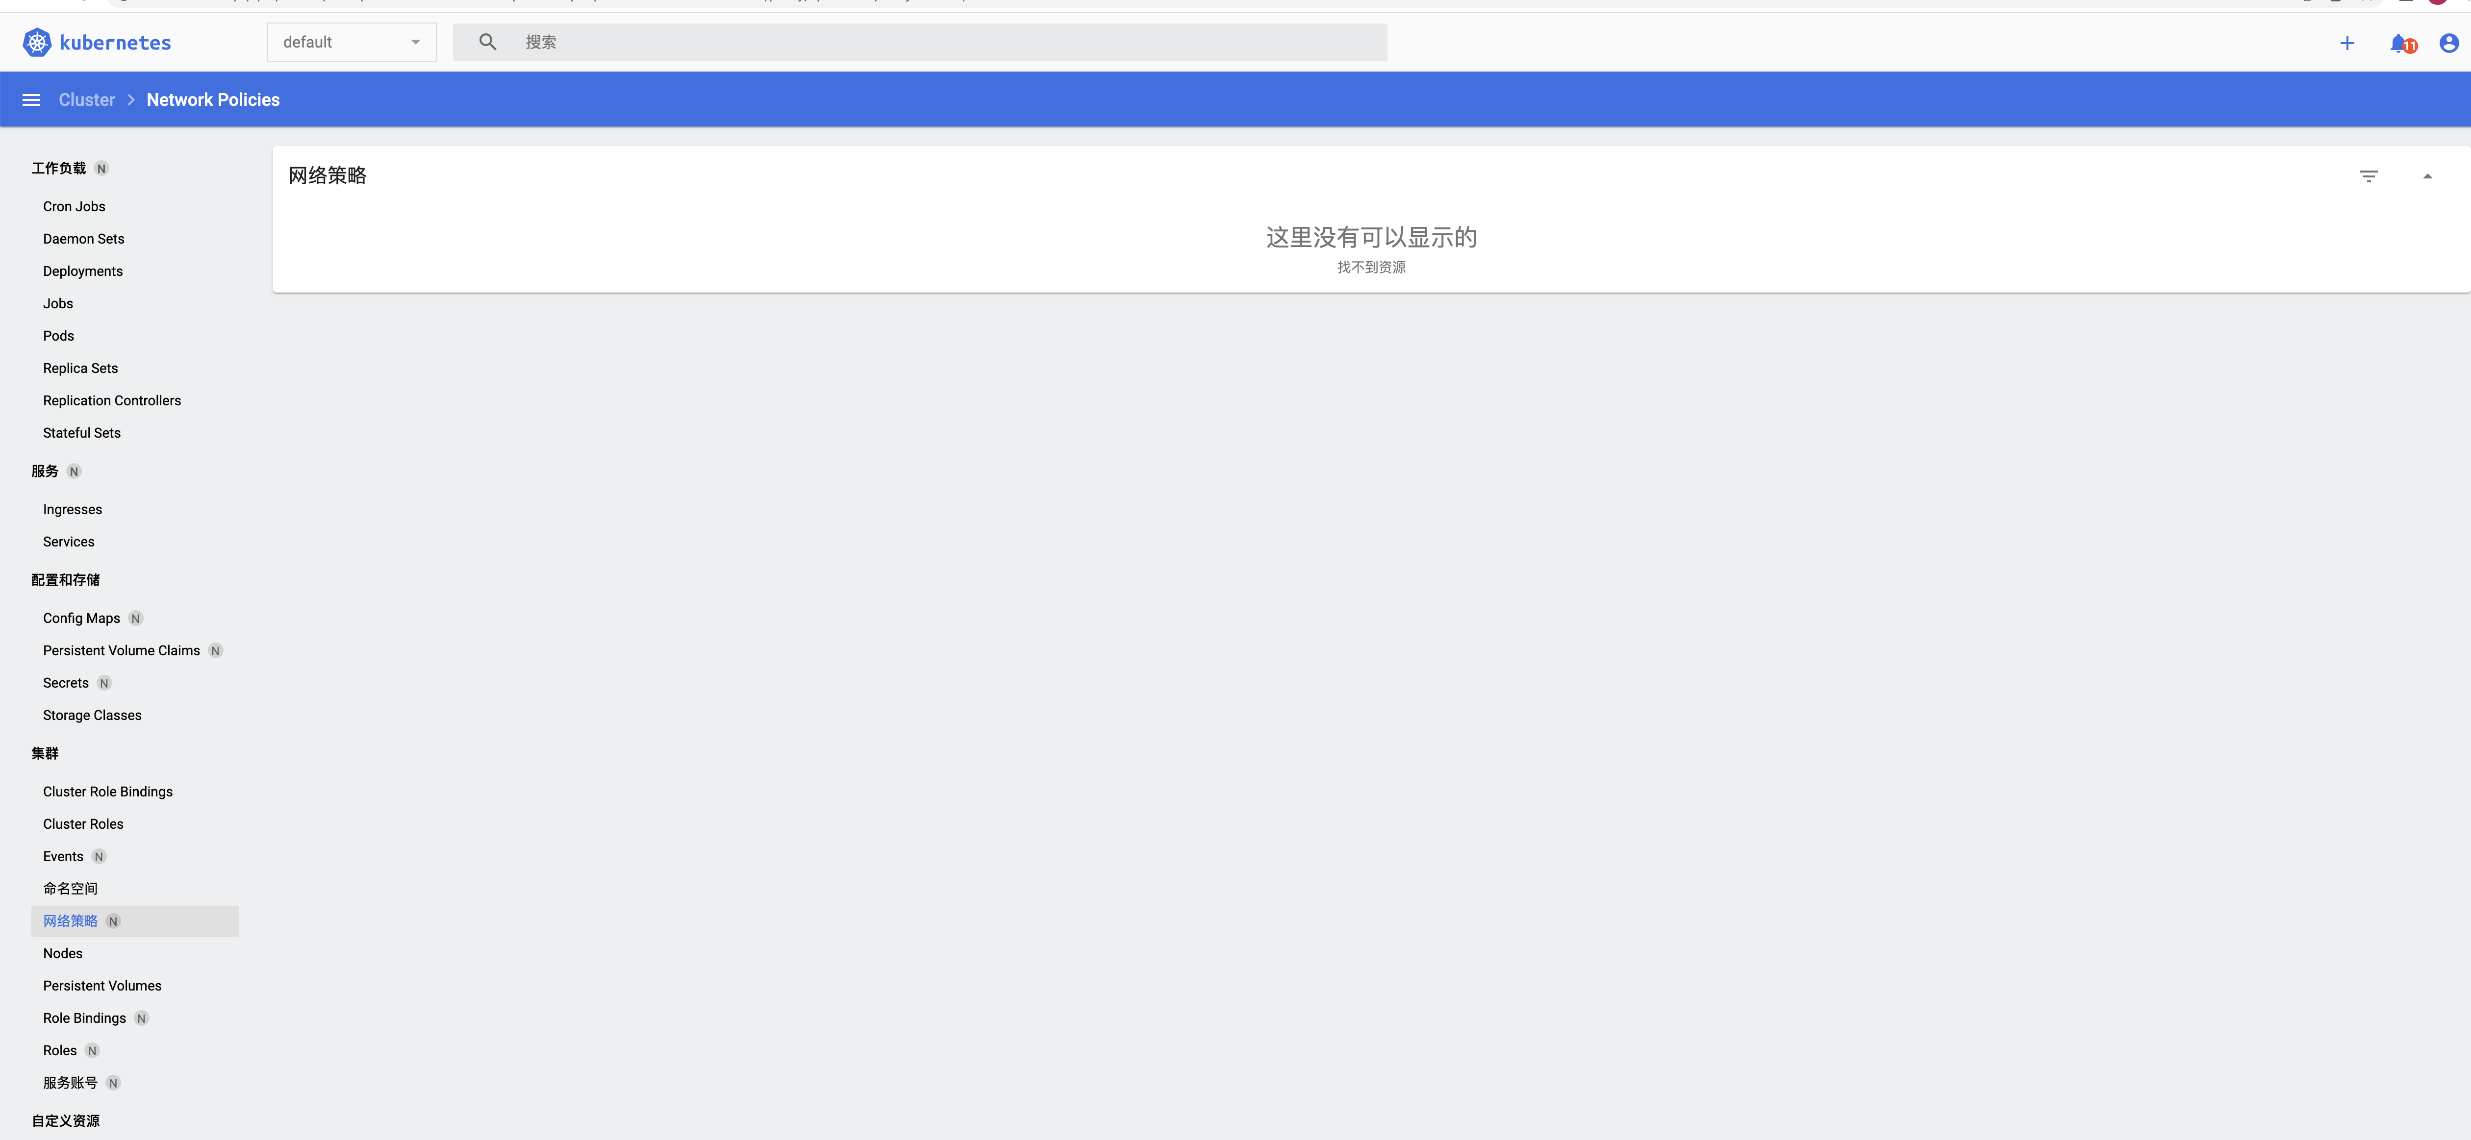Collapse the 网络策略 card using the arrow
The image size is (2471, 1140).
[x=2428, y=176]
